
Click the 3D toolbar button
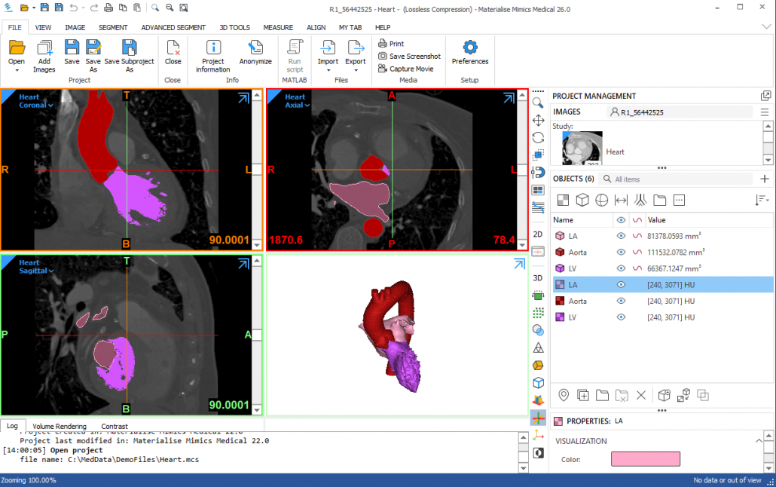(x=538, y=278)
